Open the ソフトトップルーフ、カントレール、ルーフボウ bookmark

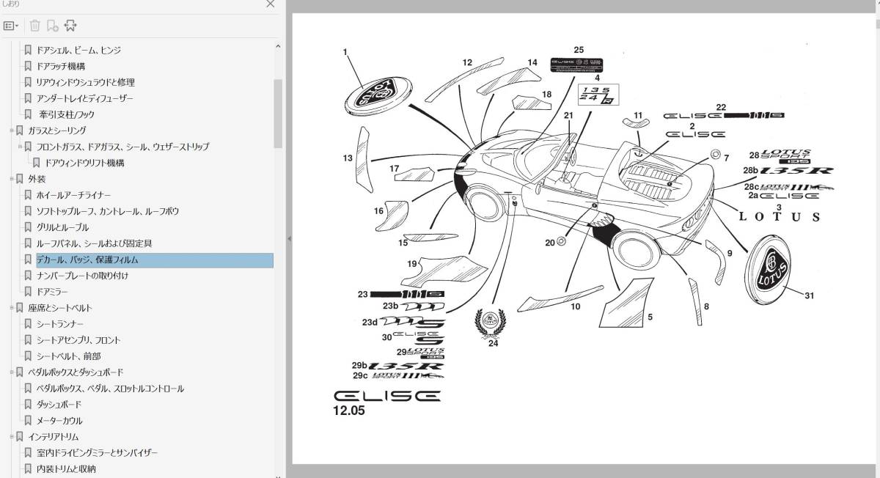[108, 212]
